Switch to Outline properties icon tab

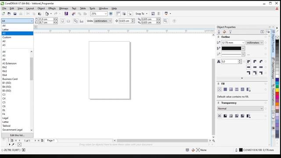tap(219, 32)
